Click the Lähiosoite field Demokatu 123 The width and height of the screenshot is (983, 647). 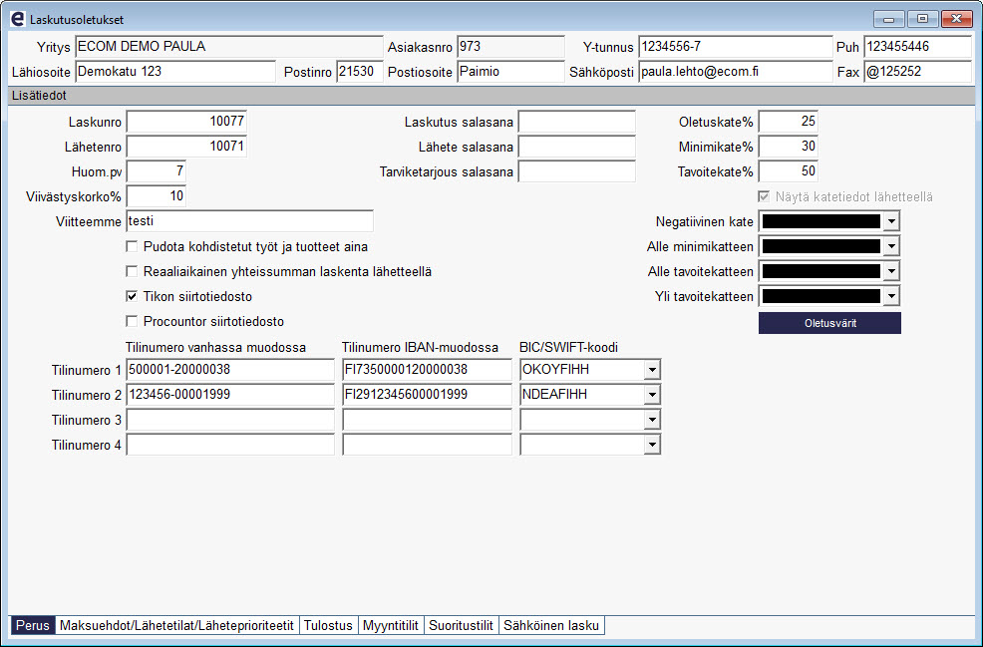(175, 72)
